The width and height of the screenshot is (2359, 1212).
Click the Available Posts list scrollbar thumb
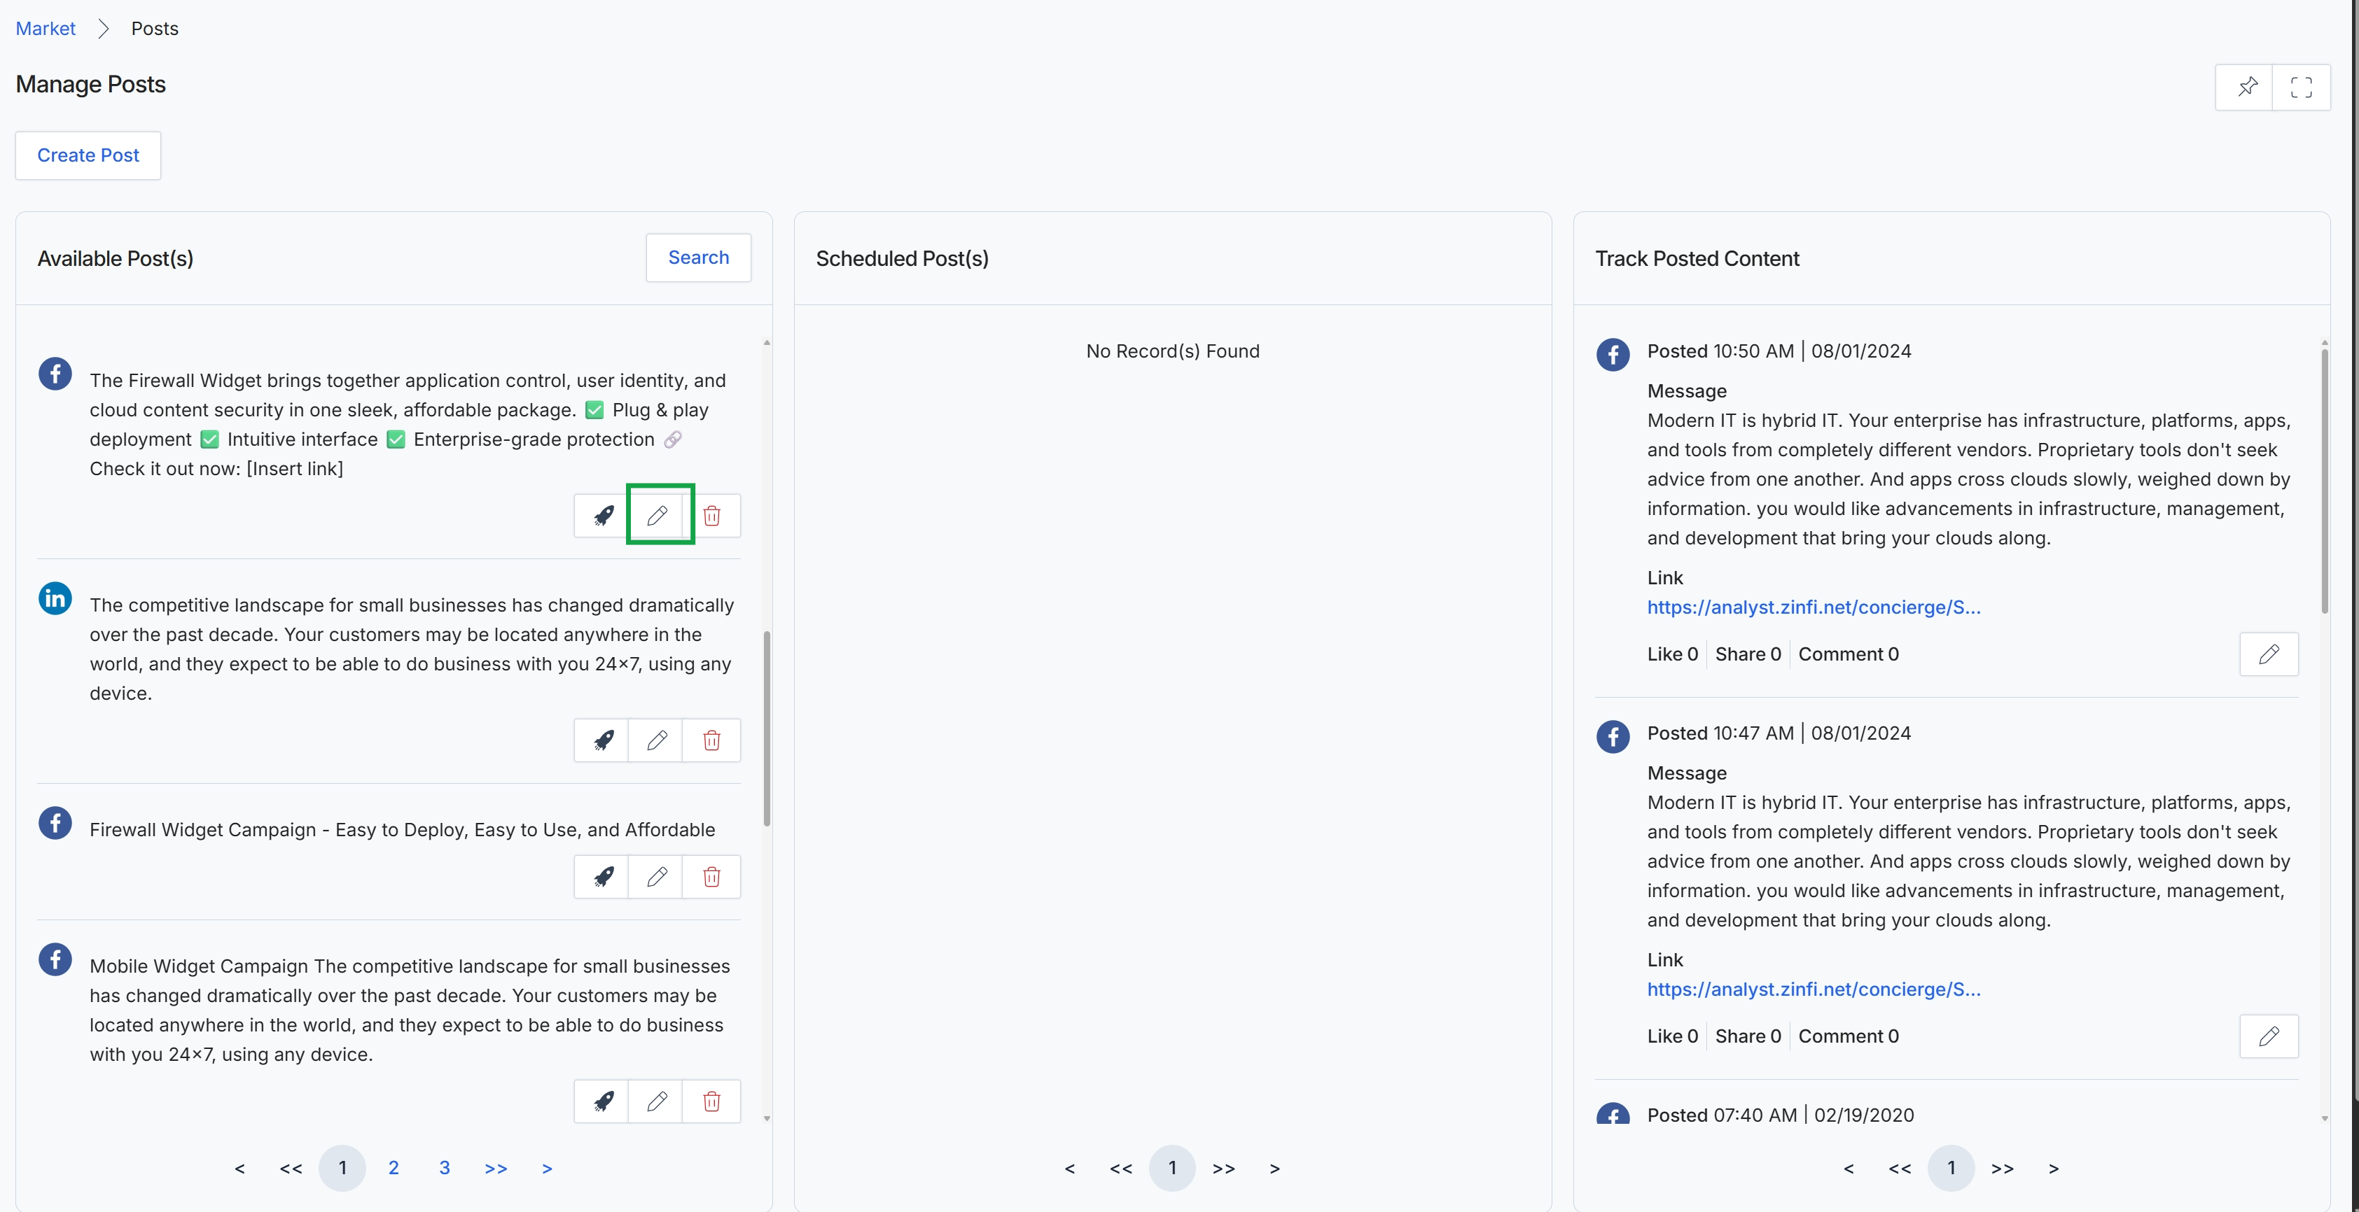[x=767, y=728]
